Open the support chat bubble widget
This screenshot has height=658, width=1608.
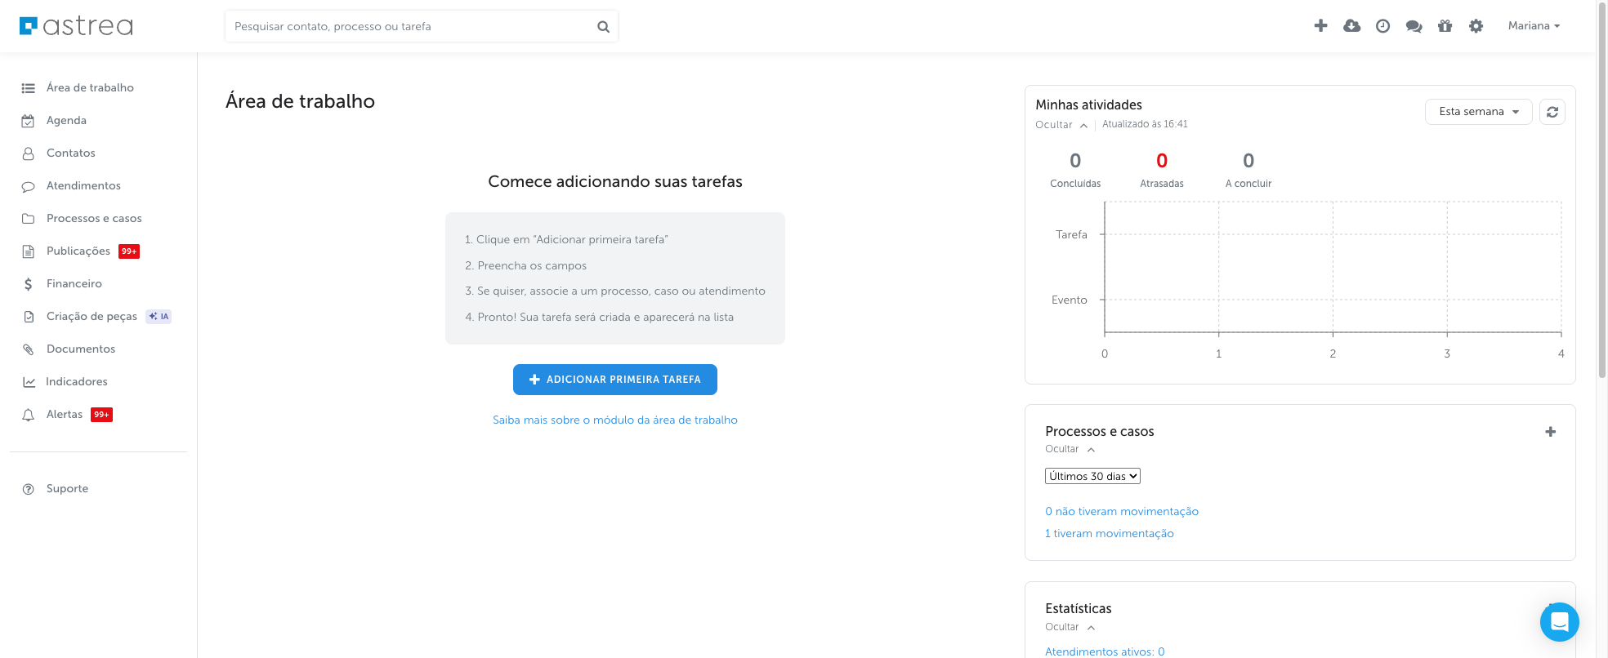pyautogui.click(x=1559, y=622)
